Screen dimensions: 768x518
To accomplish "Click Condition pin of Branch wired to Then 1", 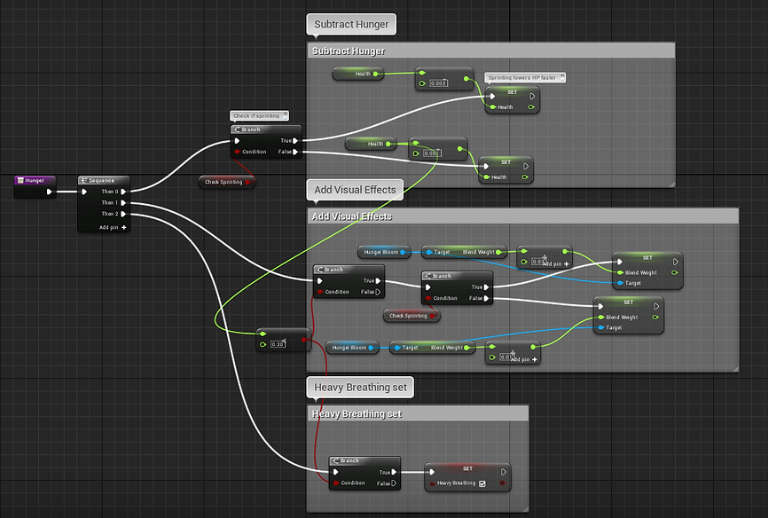I will 320,292.
